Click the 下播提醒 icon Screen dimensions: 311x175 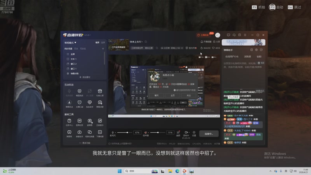tap(100, 132)
